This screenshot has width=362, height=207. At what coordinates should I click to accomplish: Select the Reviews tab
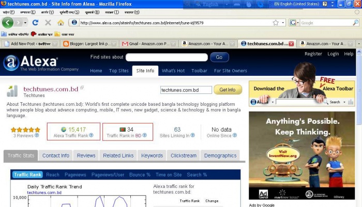(86, 155)
